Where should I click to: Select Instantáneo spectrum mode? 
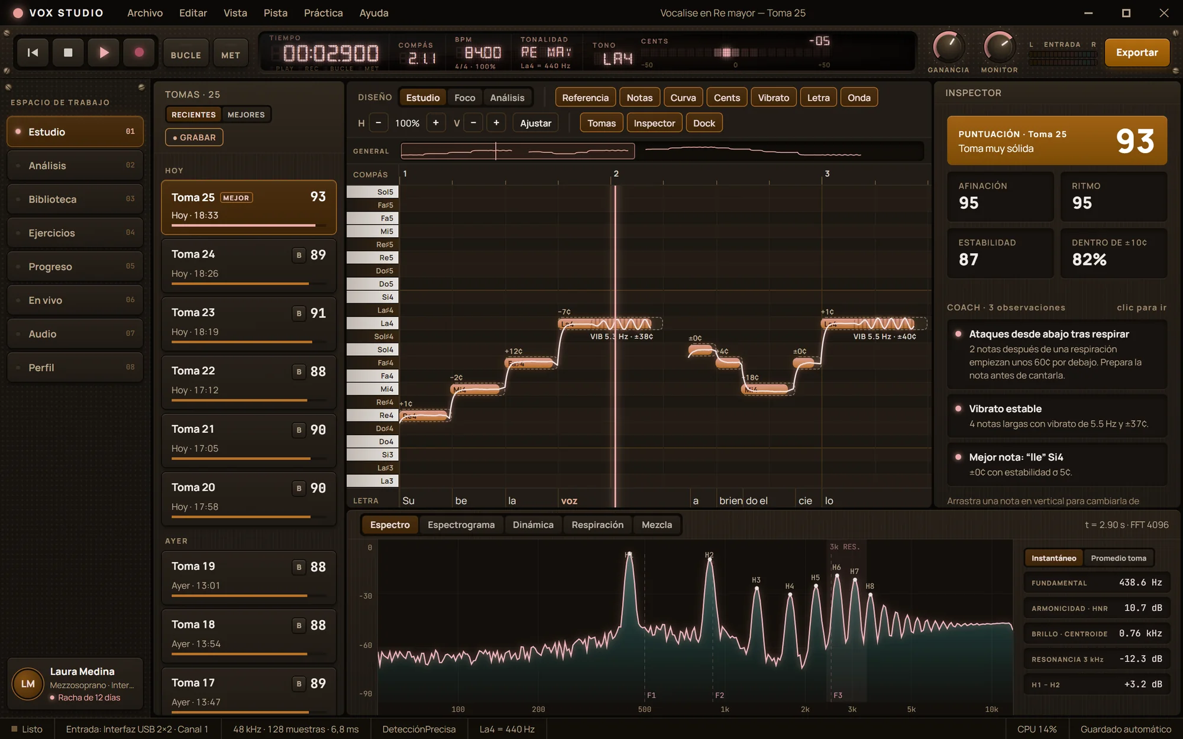(1053, 558)
